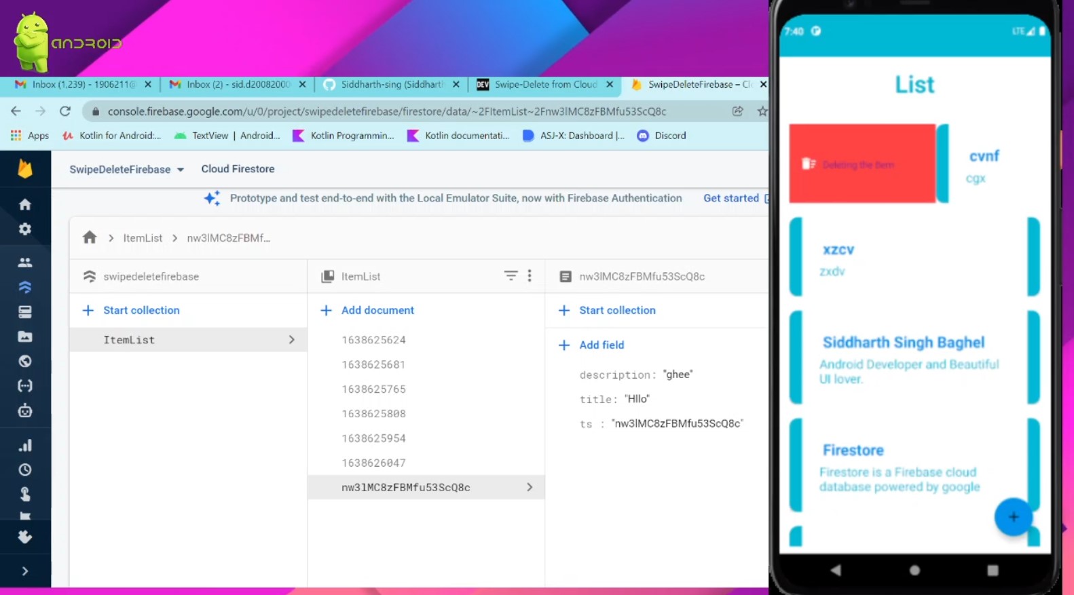
Task: Open Discord bookmark
Action: point(662,136)
